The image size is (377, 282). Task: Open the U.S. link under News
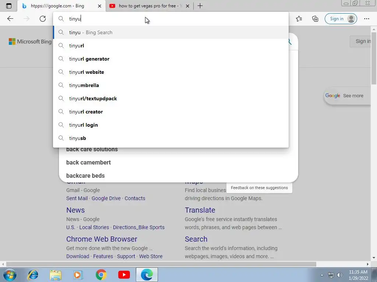point(71,227)
